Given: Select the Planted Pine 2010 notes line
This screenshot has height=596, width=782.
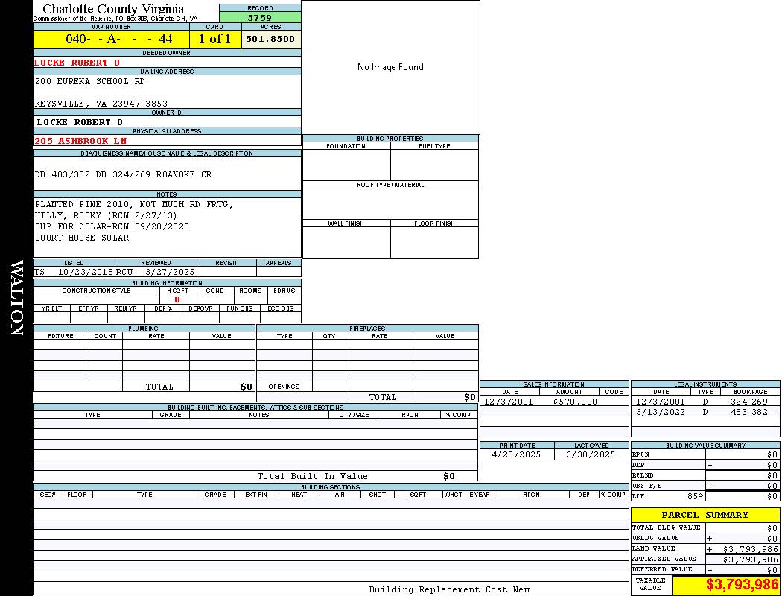Looking at the screenshot, I should [134, 204].
